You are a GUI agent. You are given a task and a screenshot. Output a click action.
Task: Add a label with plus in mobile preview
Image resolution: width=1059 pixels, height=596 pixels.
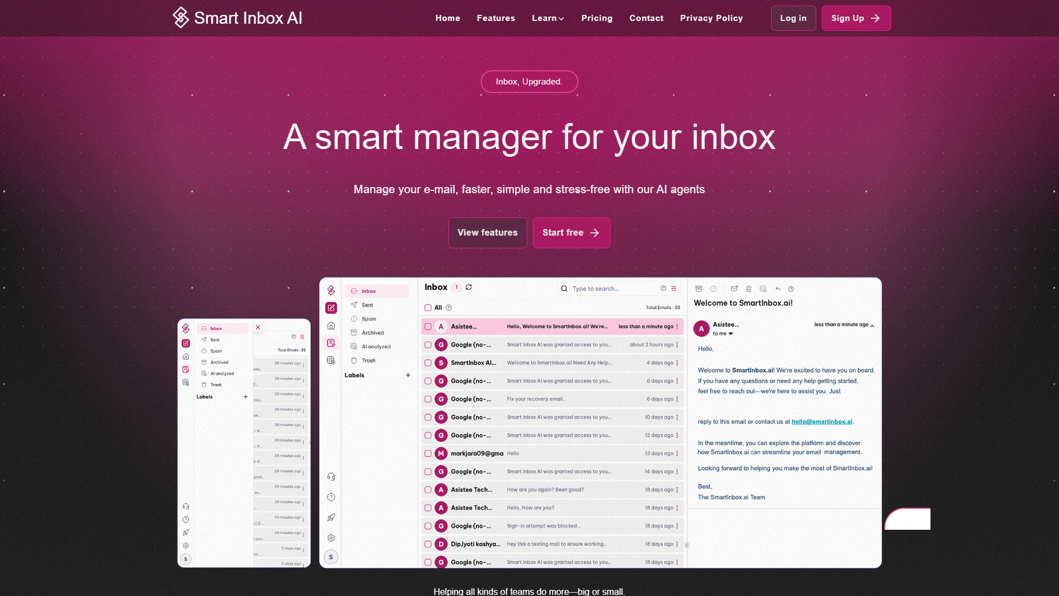(245, 397)
